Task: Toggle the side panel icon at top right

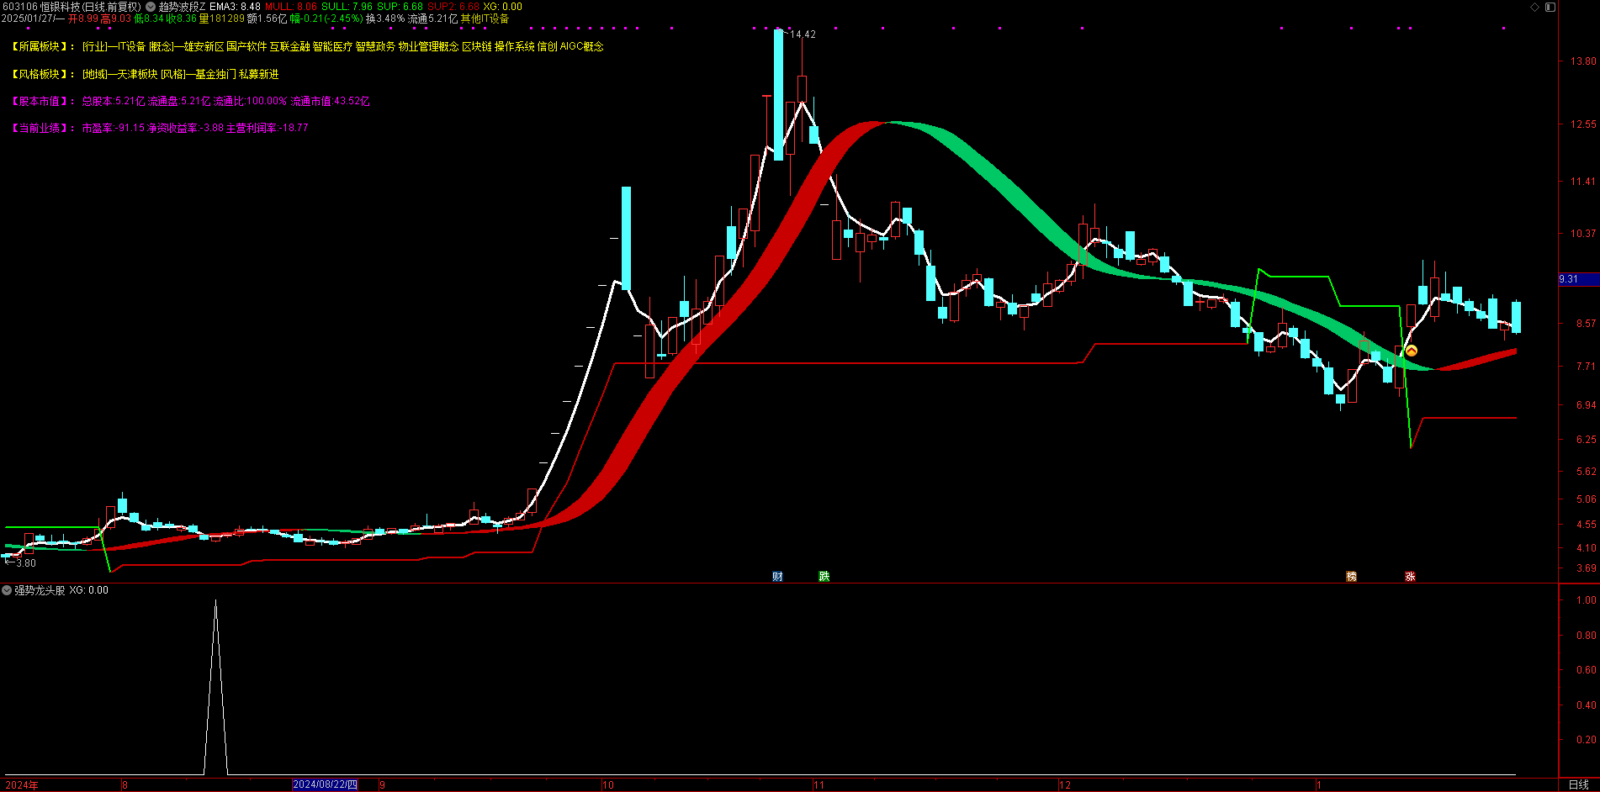Action: click(1550, 7)
